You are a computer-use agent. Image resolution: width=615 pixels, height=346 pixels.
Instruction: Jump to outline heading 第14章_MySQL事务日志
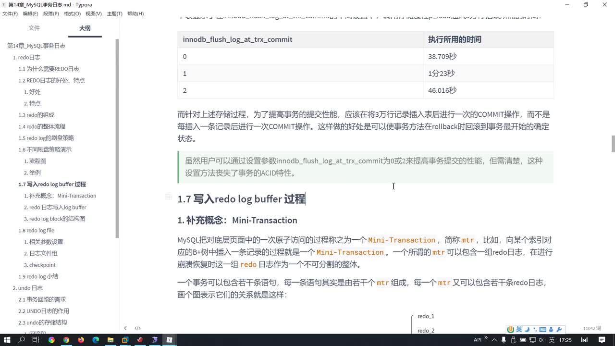pos(36,46)
